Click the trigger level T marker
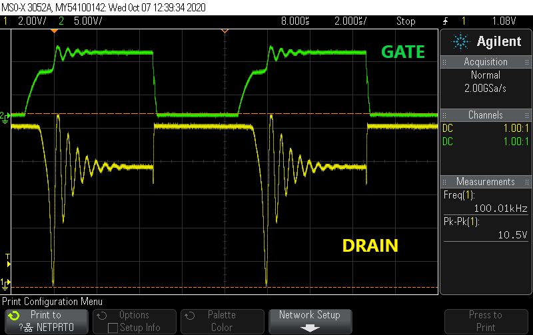The image size is (533, 335). pos(8,260)
